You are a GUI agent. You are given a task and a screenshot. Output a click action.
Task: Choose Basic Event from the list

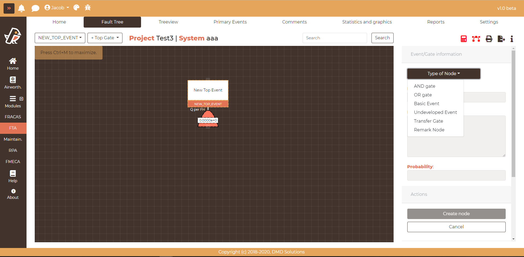click(426, 104)
